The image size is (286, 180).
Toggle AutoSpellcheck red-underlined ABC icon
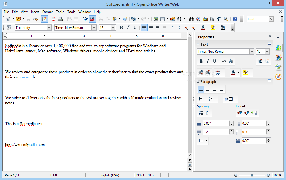(92, 19)
